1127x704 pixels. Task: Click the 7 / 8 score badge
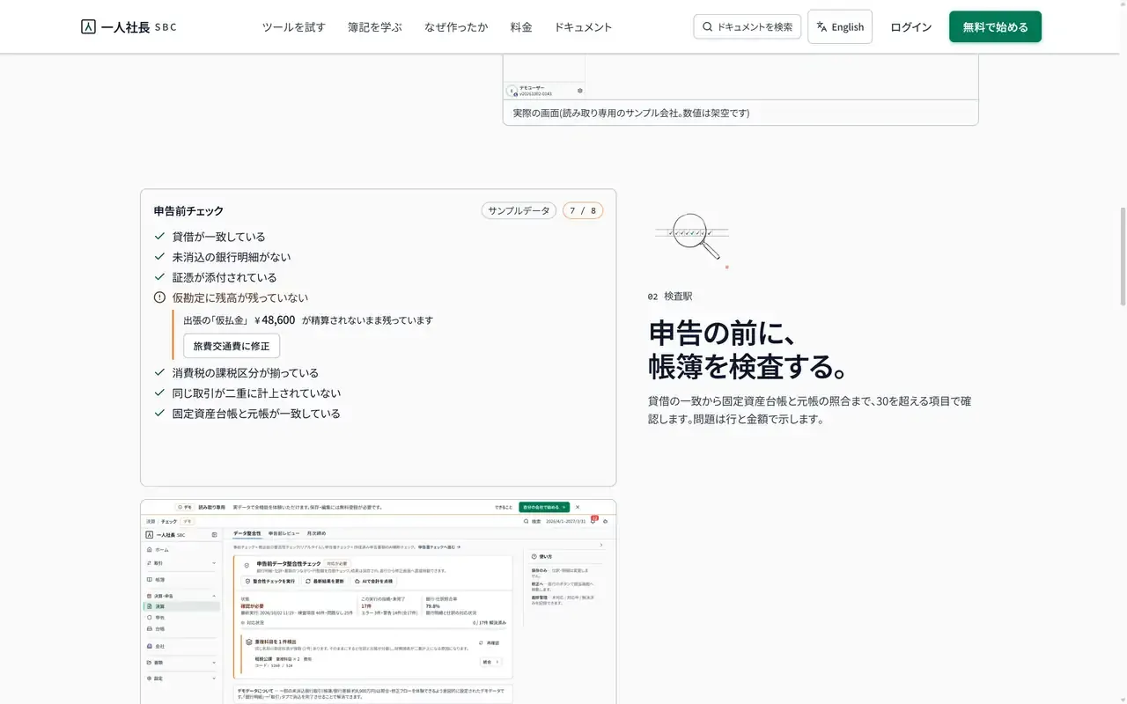pos(583,210)
